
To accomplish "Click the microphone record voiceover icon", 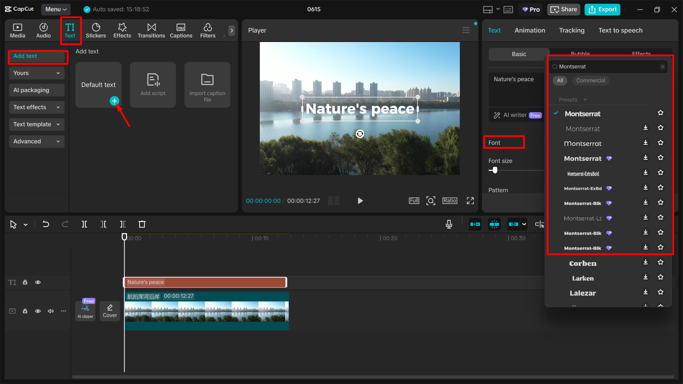I will [449, 224].
